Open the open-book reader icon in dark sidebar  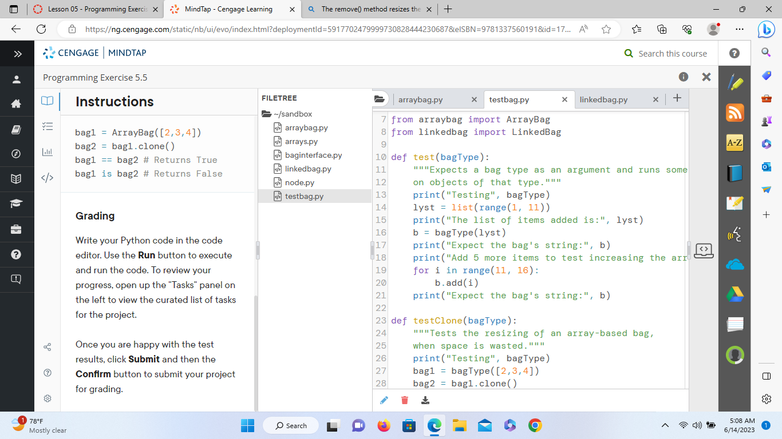click(17, 179)
